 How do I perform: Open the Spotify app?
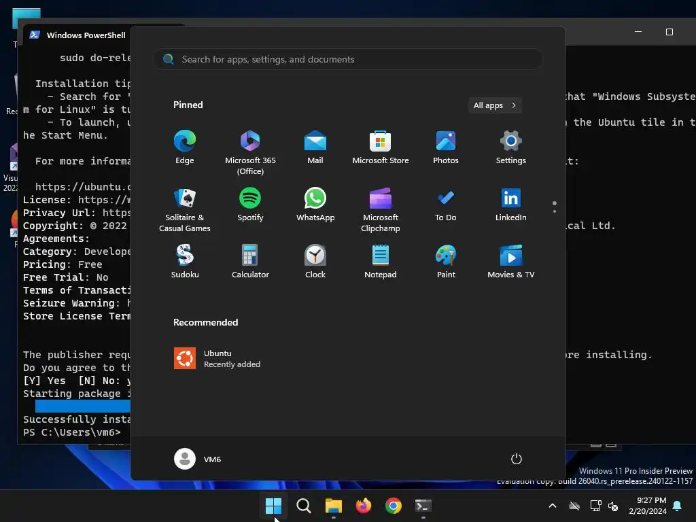click(x=250, y=205)
